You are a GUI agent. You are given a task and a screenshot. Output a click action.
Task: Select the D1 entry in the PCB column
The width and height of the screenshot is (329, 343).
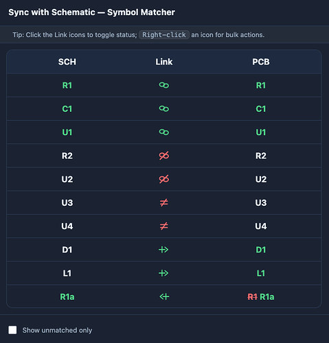[261, 250]
